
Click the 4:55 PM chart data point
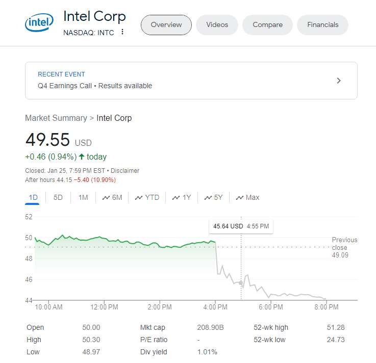(241, 282)
